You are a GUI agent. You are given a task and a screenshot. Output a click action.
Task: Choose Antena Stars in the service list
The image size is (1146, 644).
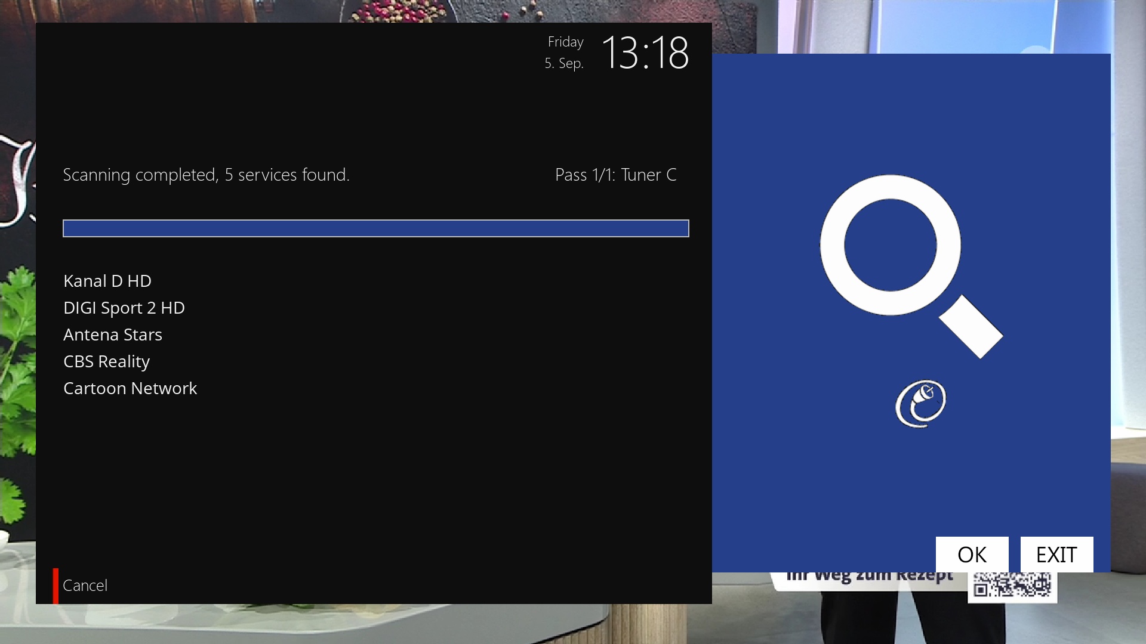(113, 335)
